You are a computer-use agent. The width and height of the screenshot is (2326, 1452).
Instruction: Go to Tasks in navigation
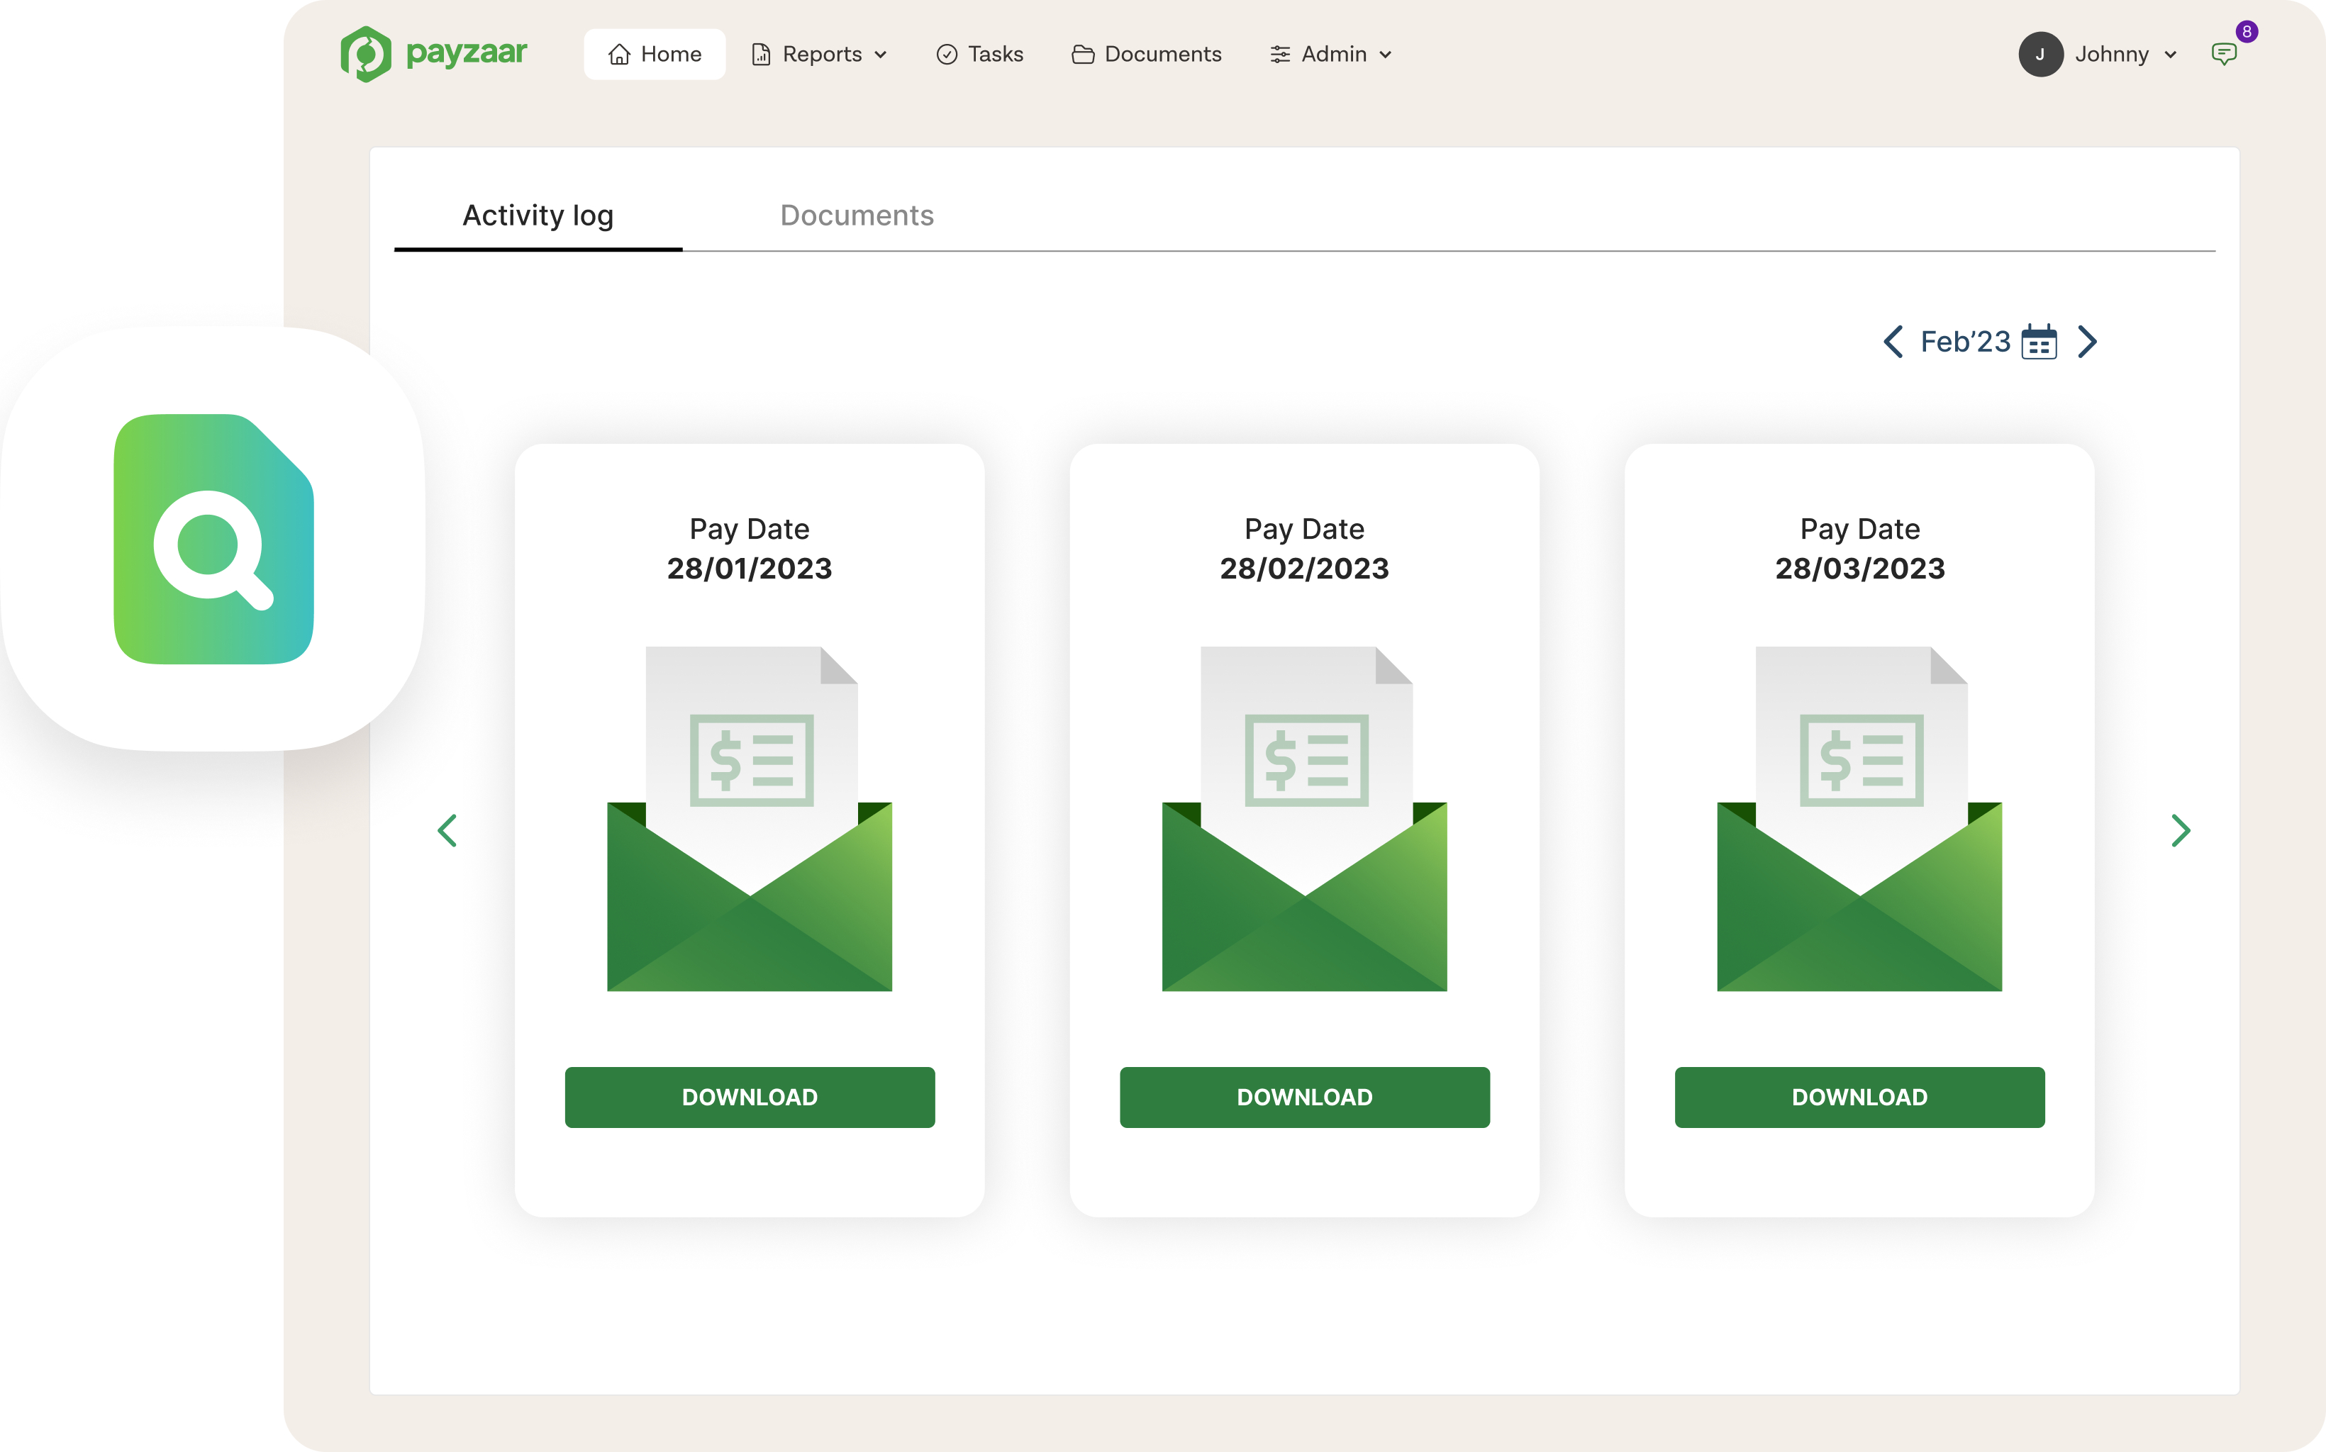pos(981,54)
